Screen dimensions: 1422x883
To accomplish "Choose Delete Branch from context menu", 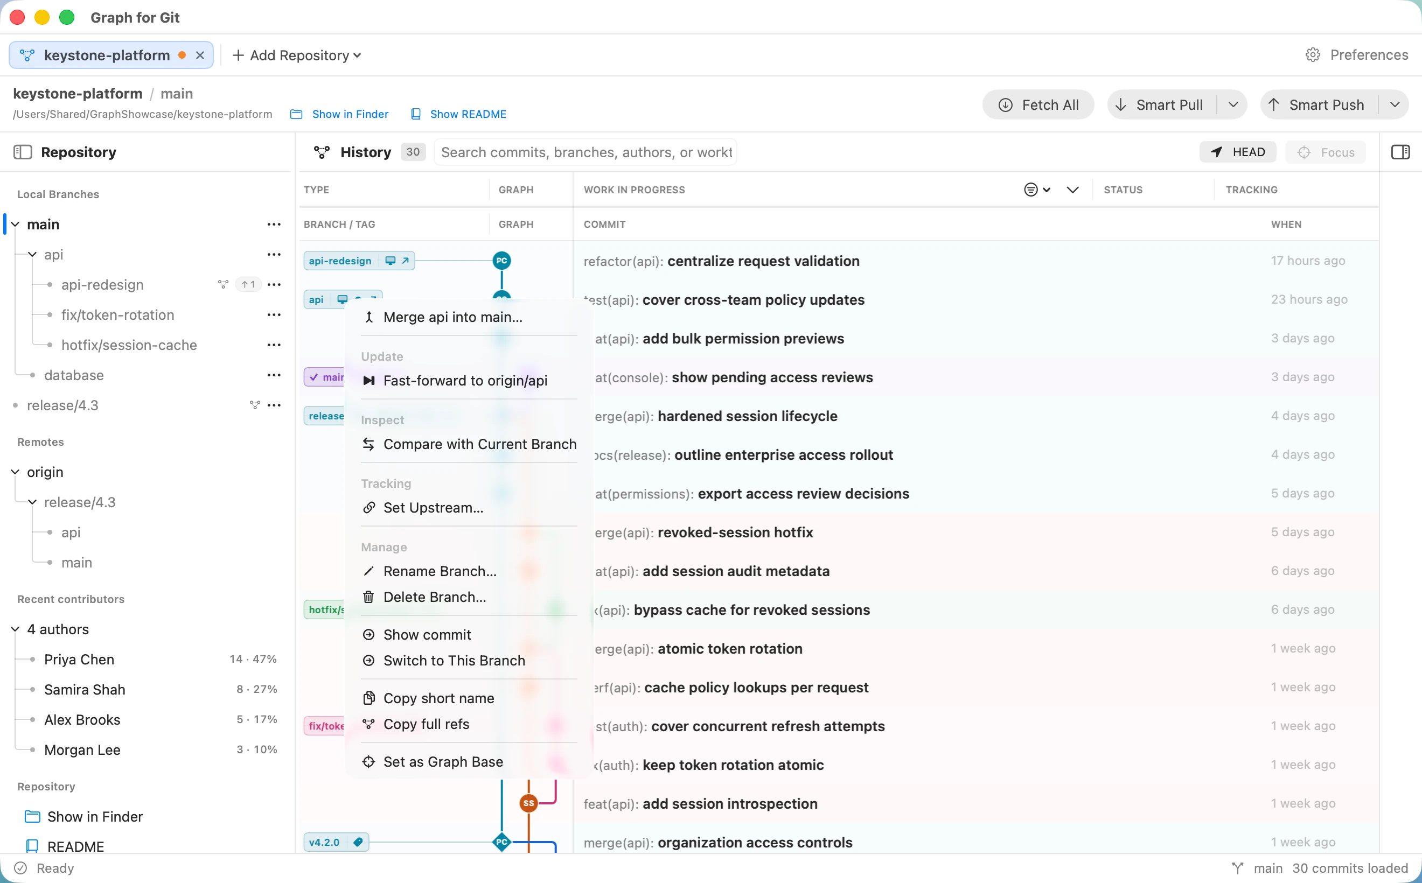I will click(469, 597).
